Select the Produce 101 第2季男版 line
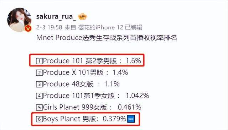Image resolution: width=228 pixels, height=130 pixels. point(88,61)
